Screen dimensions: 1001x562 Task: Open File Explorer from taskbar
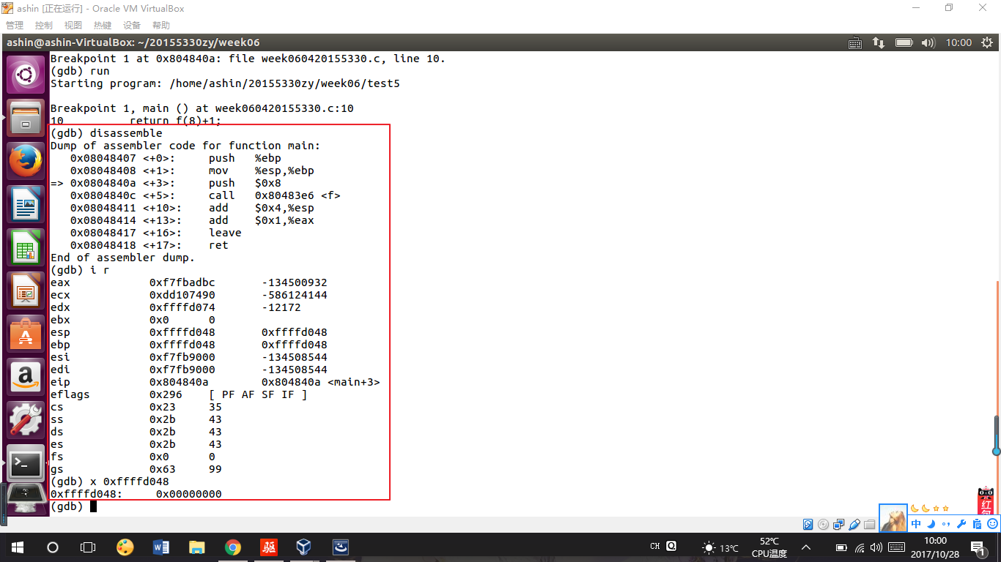197,547
